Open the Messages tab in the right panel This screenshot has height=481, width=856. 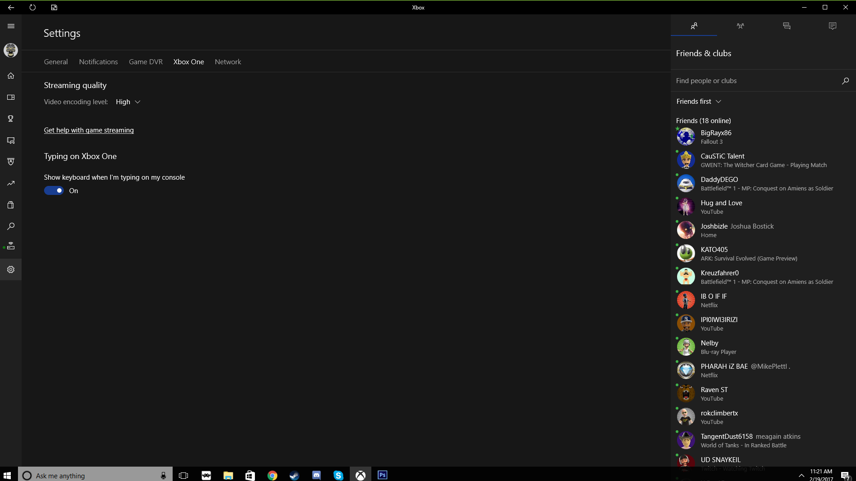pyautogui.click(x=786, y=26)
